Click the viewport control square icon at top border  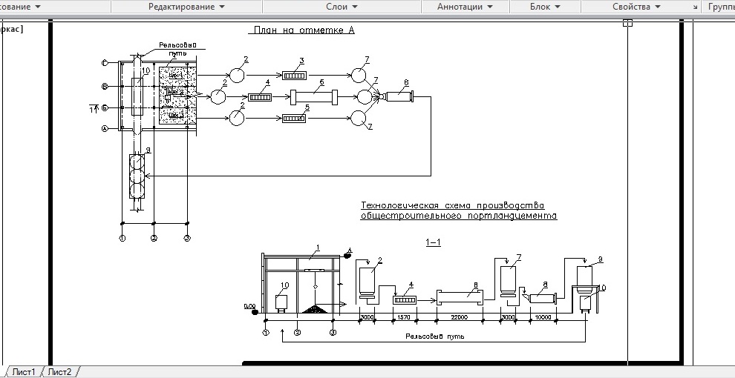[627, 22]
